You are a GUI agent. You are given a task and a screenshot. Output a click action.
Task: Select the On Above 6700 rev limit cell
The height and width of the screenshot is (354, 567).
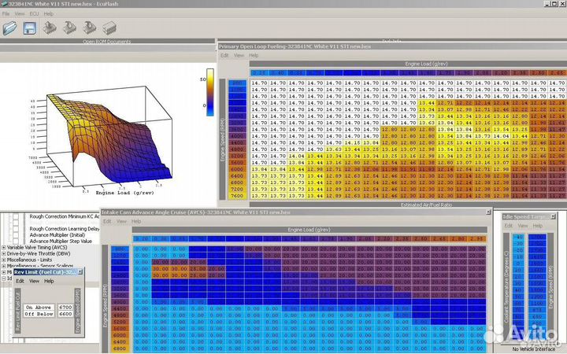coord(65,307)
